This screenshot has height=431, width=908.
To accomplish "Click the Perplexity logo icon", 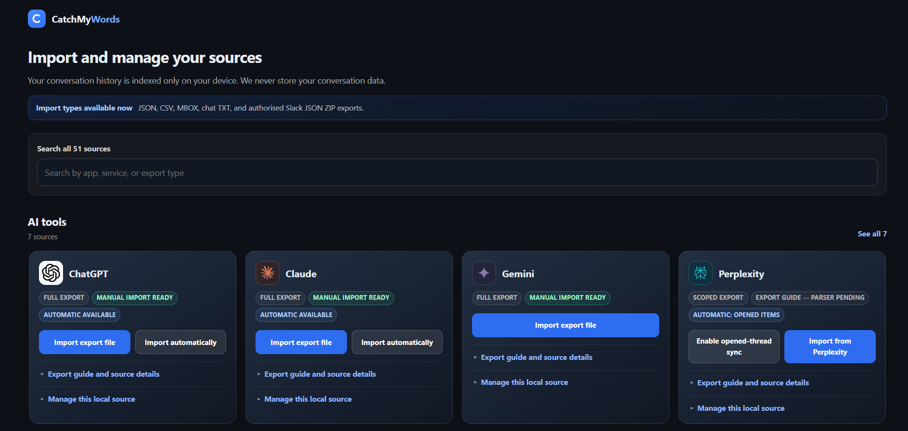I will (701, 273).
